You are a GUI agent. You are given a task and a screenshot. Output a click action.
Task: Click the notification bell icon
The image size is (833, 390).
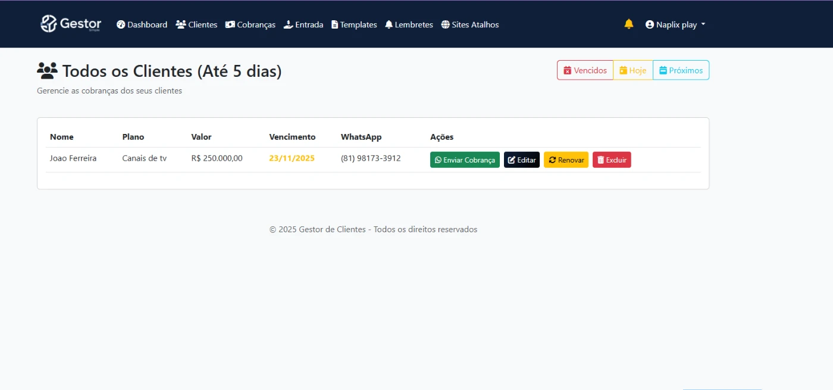click(x=629, y=24)
